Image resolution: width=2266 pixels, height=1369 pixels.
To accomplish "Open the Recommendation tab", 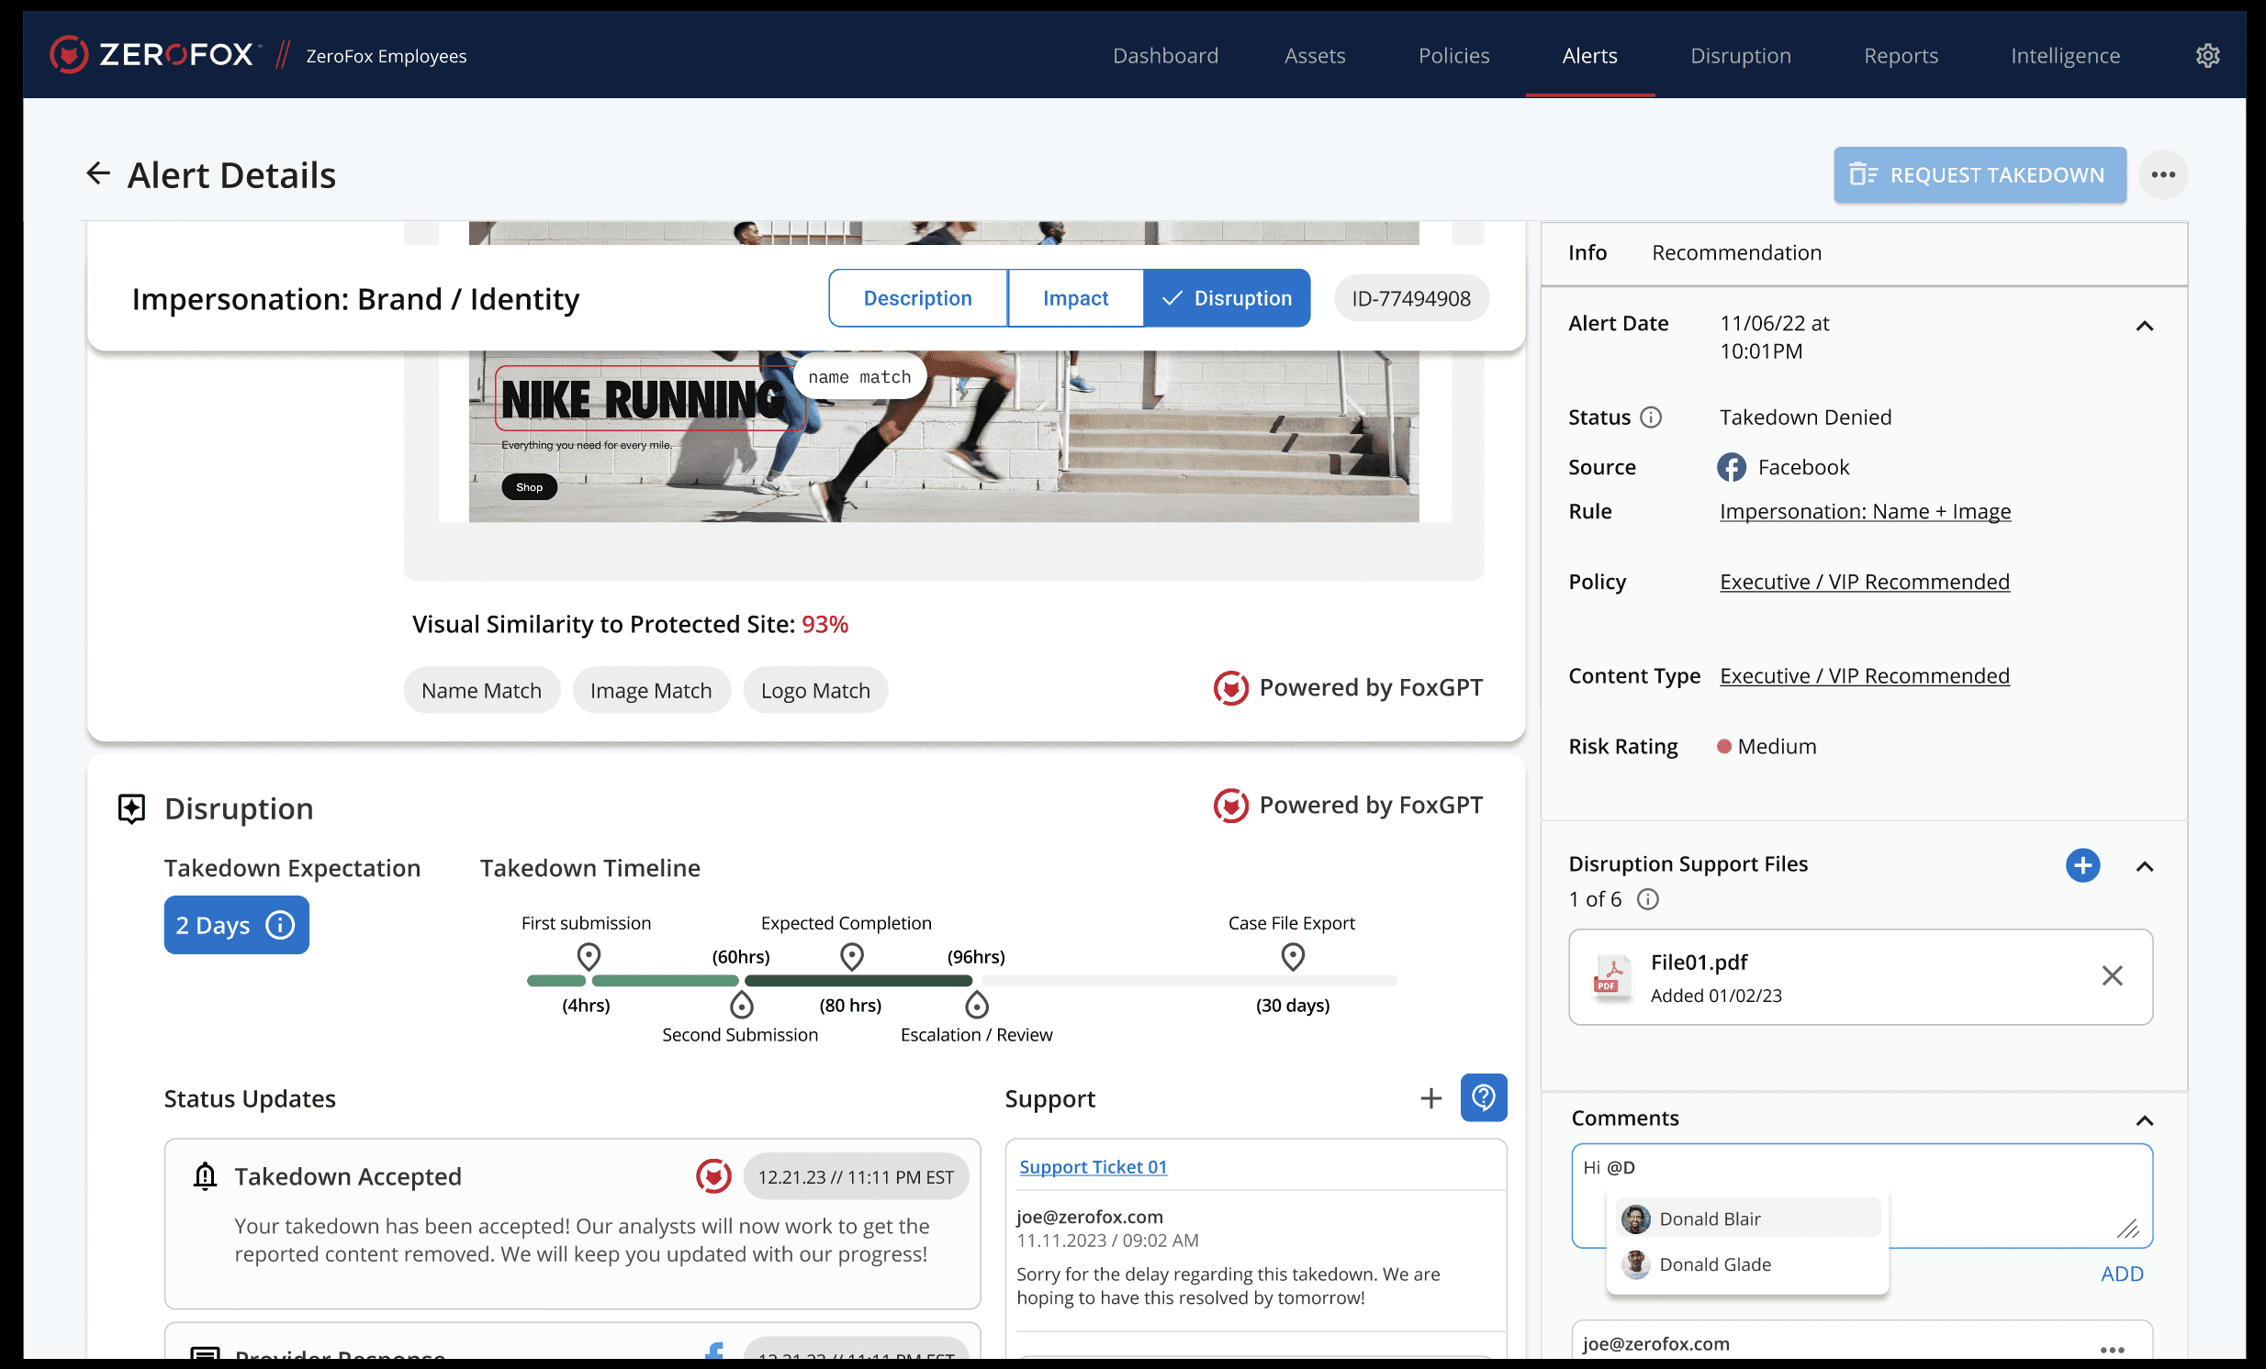I will pos(1735,252).
